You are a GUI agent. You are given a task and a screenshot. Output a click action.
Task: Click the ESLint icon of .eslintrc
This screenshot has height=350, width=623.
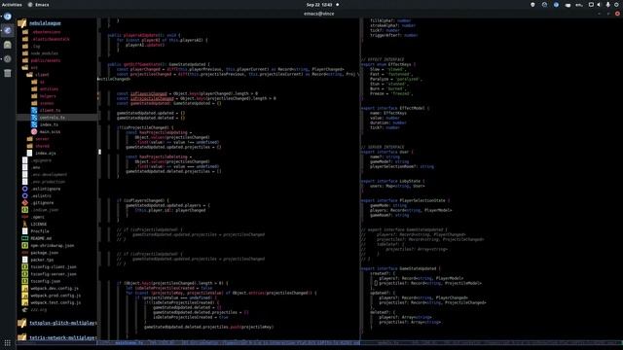pyautogui.click(x=25, y=196)
